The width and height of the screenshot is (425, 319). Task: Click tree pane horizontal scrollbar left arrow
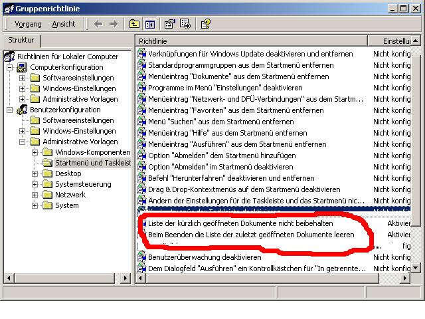click(x=9, y=278)
